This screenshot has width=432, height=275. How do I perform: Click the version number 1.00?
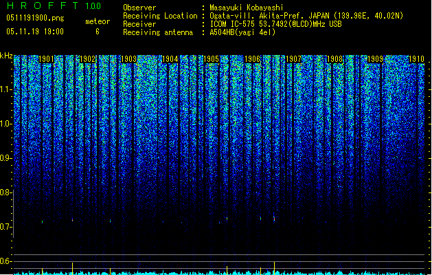93,6
